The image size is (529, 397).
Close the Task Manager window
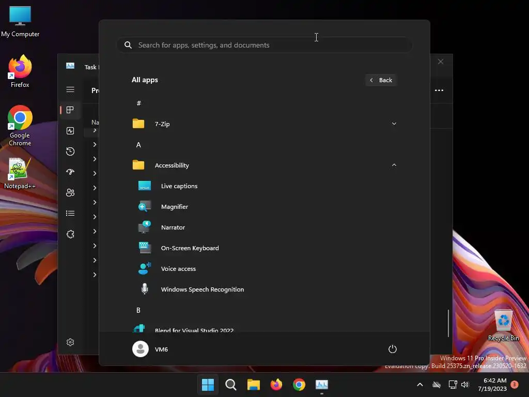coord(441,62)
